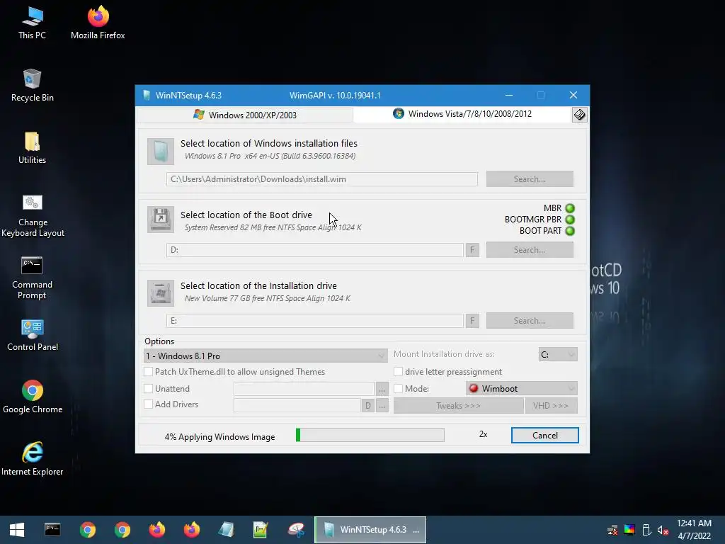
Task: Click the install.wim path field
Action: click(322, 179)
